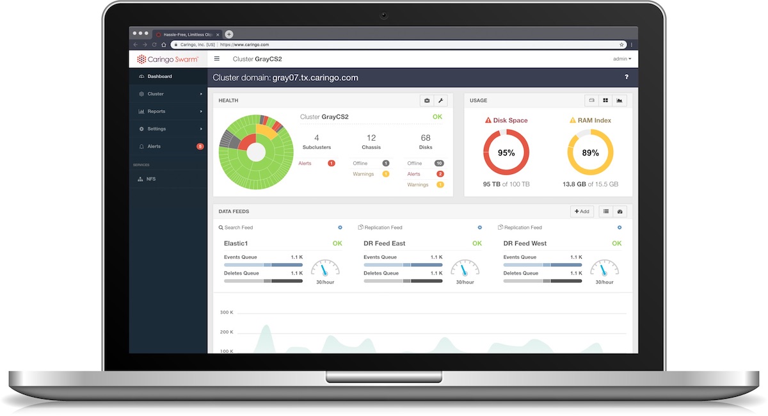This screenshot has width=768, height=416.
Task: Expand the Cluster sidebar menu
Action: (168, 94)
